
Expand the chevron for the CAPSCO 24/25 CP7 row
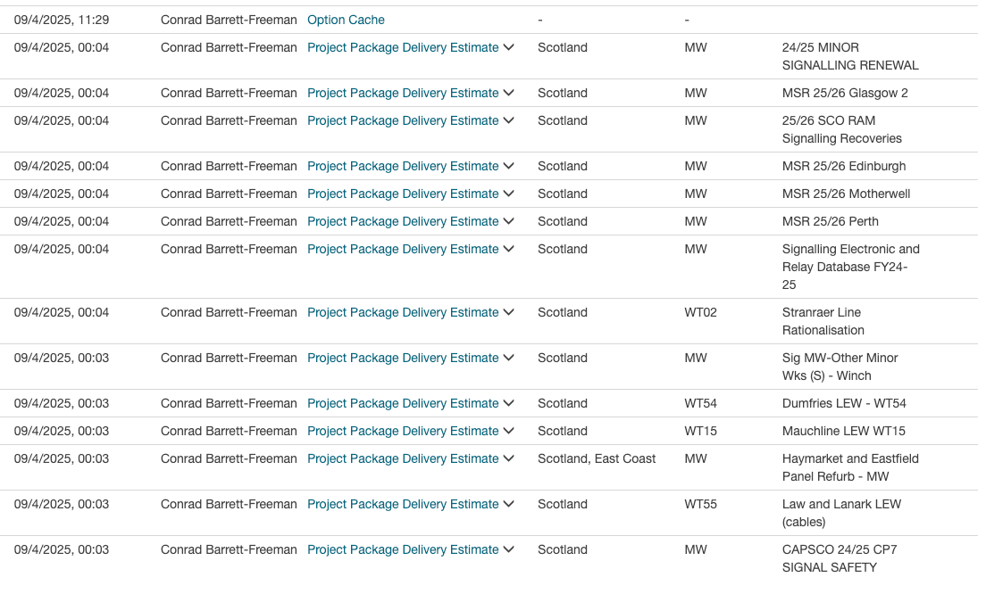[x=509, y=549]
